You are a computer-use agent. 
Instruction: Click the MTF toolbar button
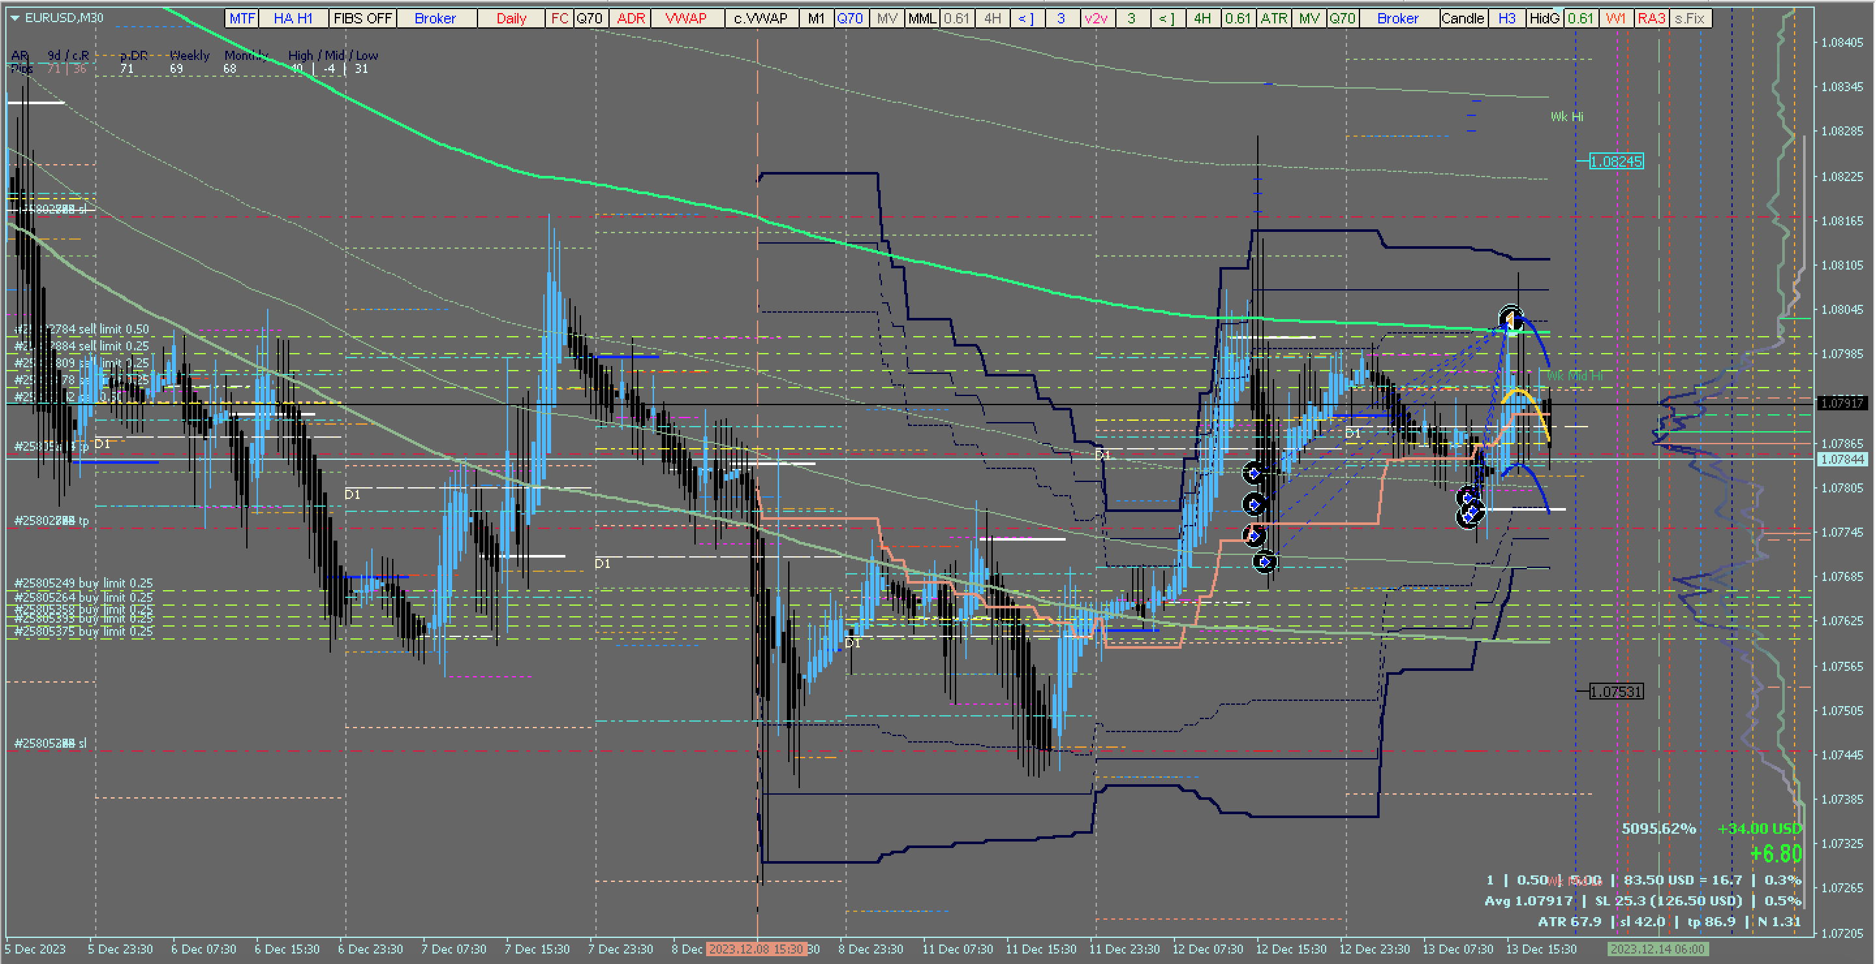(x=242, y=18)
